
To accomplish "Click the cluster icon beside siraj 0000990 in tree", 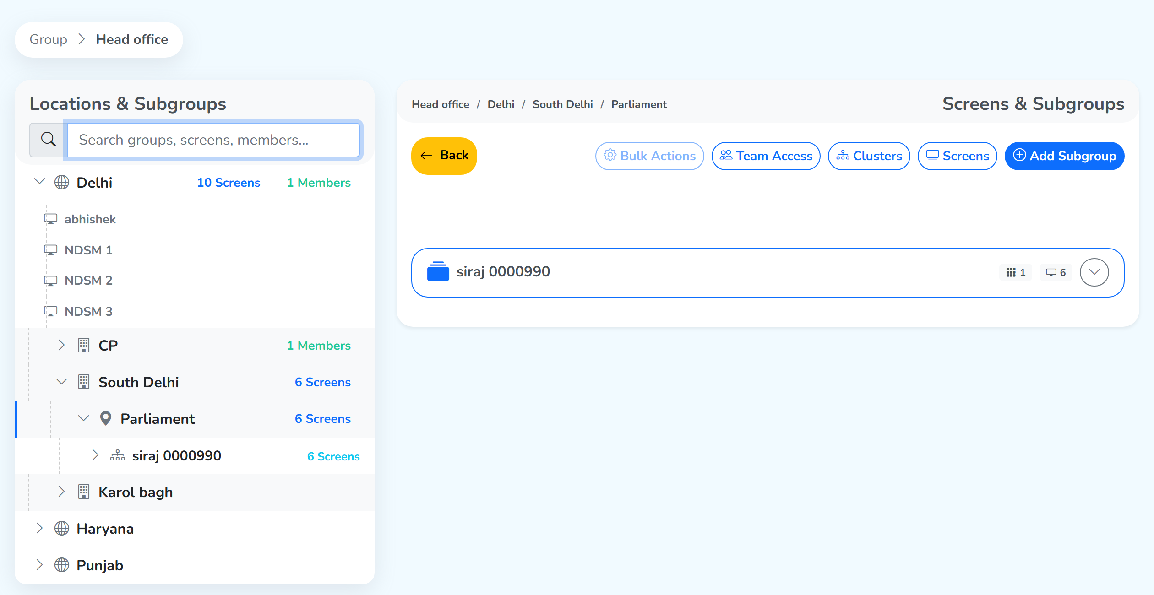I will (x=118, y=455).
